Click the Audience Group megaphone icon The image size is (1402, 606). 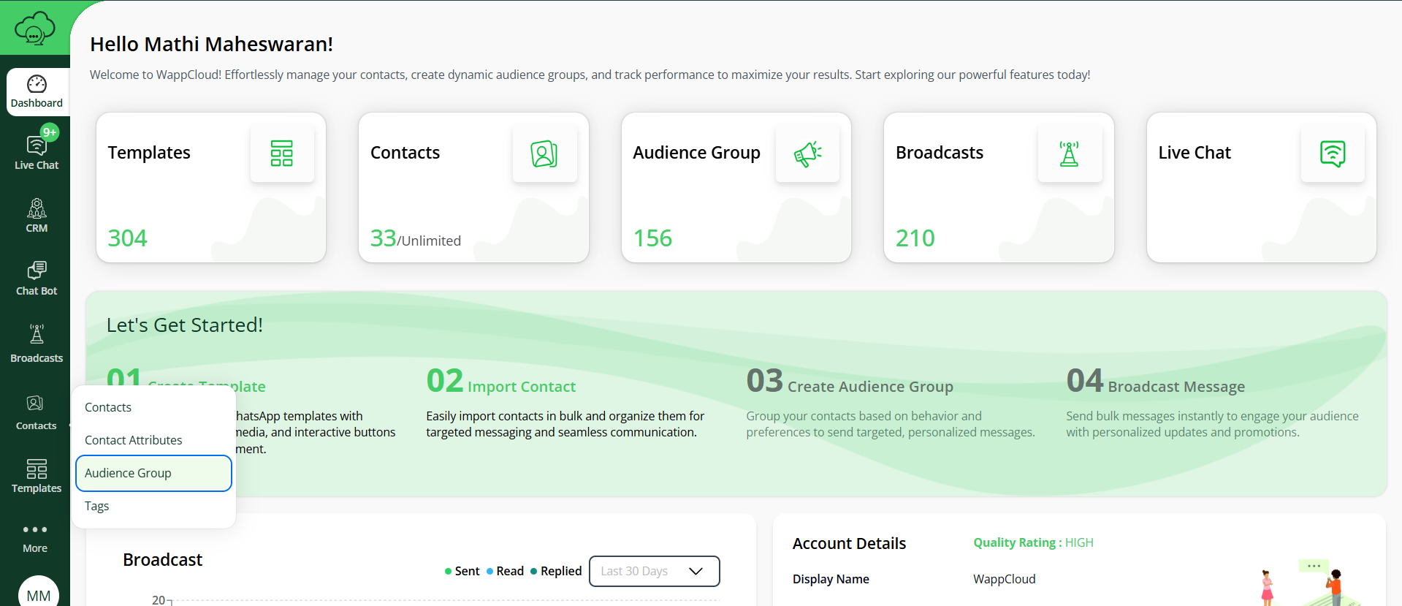[x=807, y=154]
